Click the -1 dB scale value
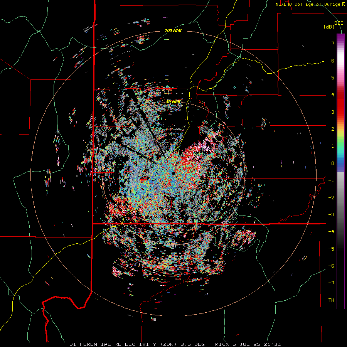This screenshot has height=347, width=347. 331,180
